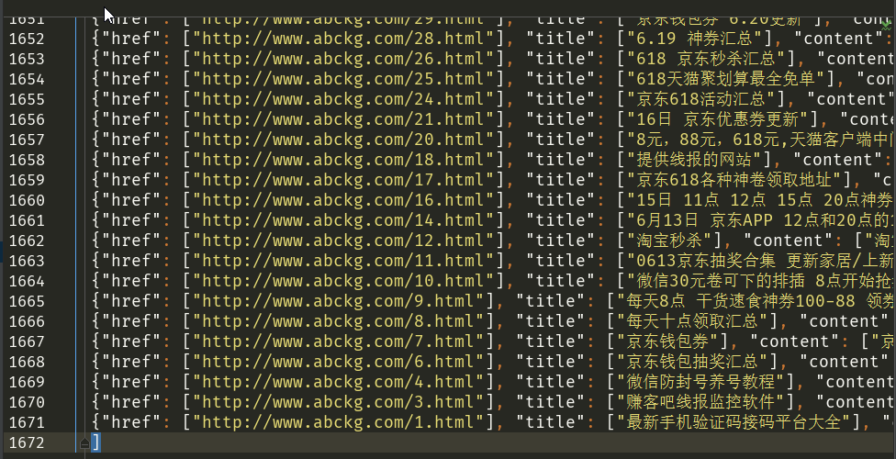Click the title text "618天猫聚划算最全免单"
This screenshot has width=896, height=459.
(x=727, y=79)
